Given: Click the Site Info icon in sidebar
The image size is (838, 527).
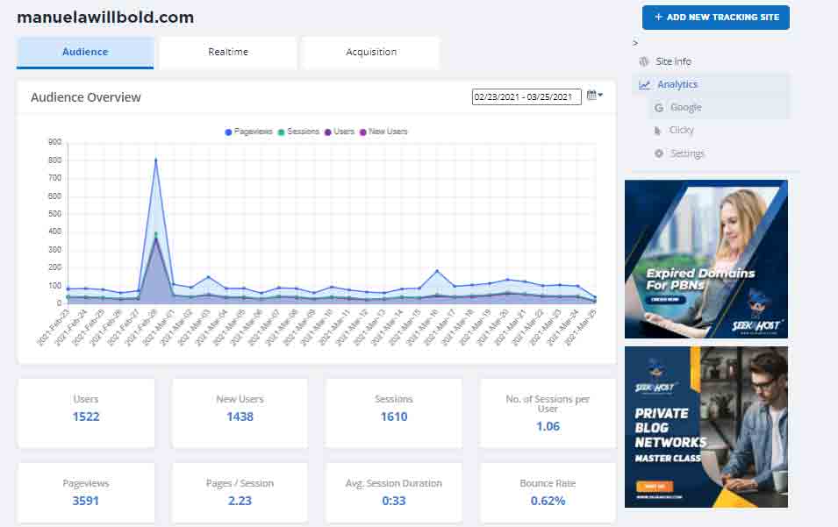Looking at the screenshot, I should [643, 61].
